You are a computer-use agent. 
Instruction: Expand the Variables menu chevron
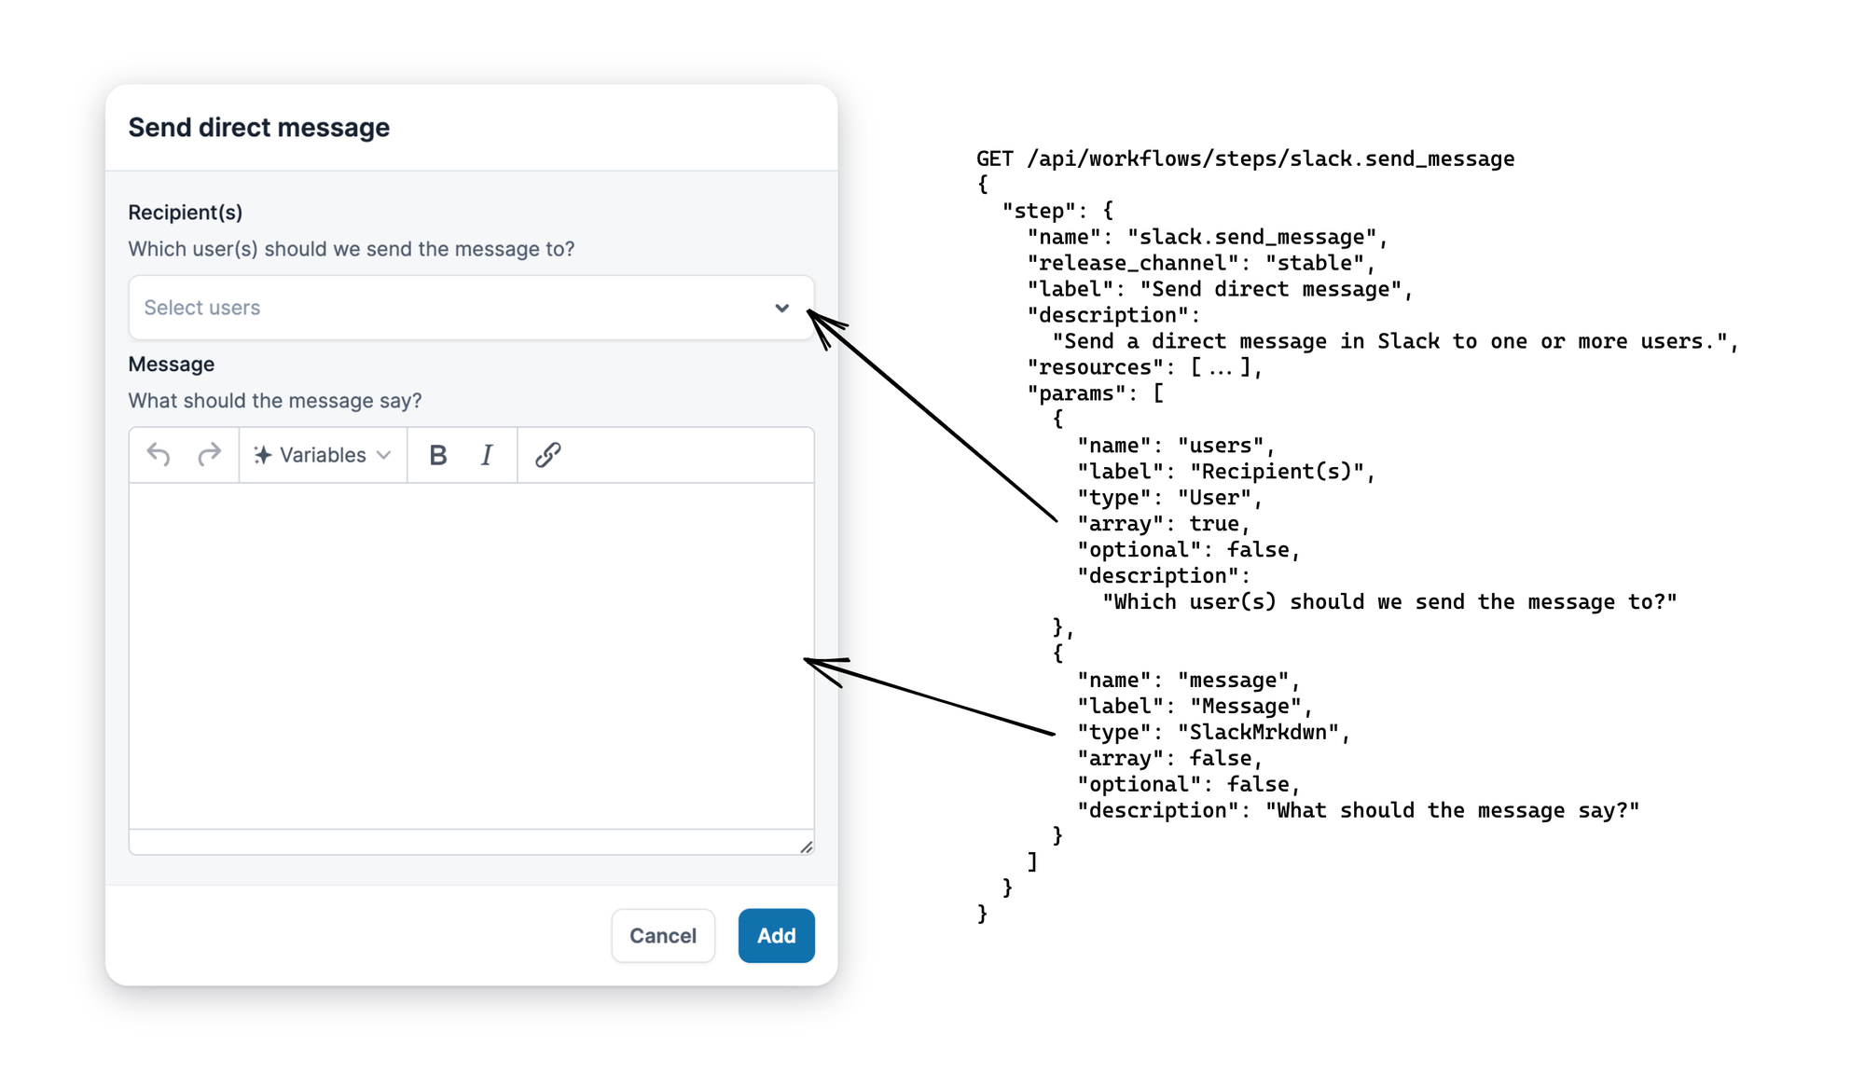[384, 455]
